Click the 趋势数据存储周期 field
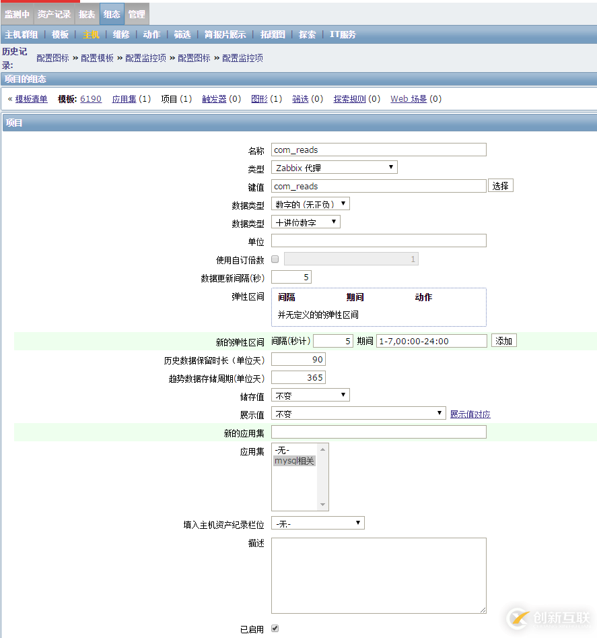The image size is (597, 638). [x=298, y=377]
